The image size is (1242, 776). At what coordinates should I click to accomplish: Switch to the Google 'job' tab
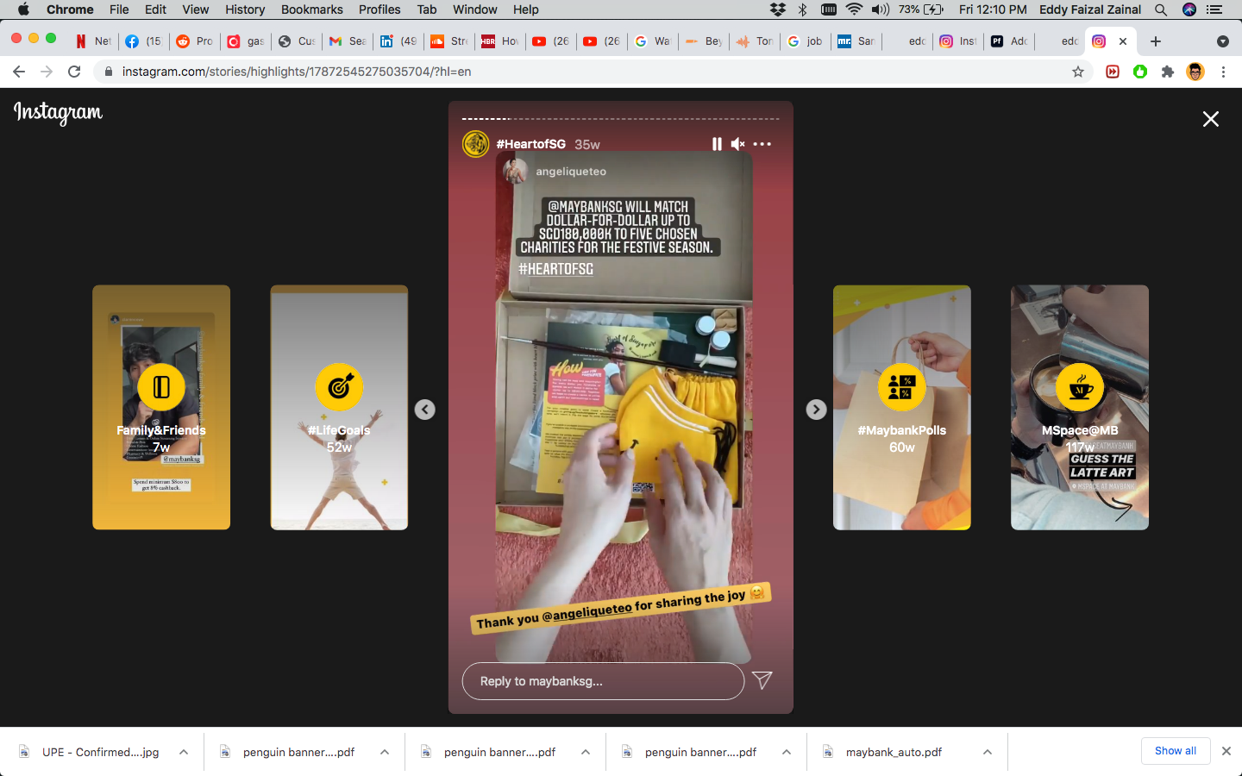click(x=806, y=41)
